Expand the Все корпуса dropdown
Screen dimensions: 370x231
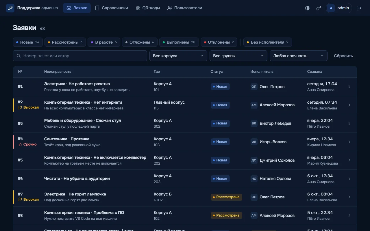coord(178,56)
